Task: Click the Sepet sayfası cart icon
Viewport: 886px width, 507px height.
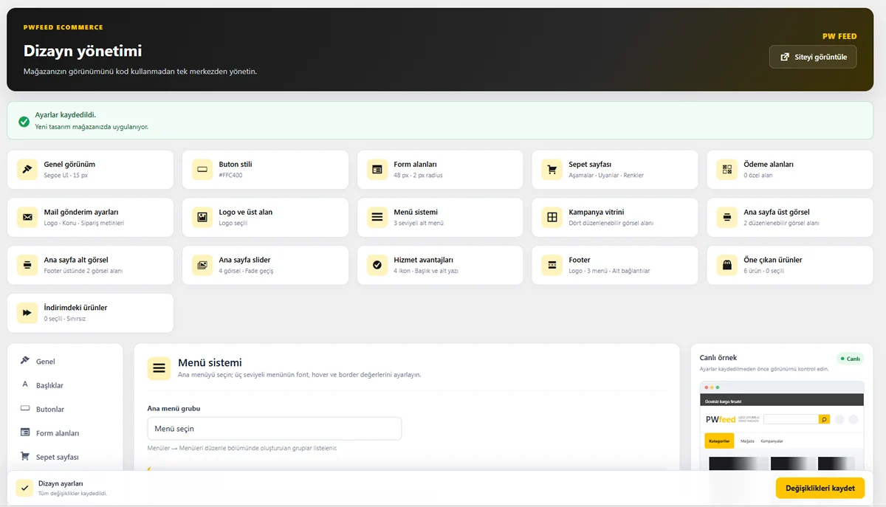Action: tap(552, 170)
